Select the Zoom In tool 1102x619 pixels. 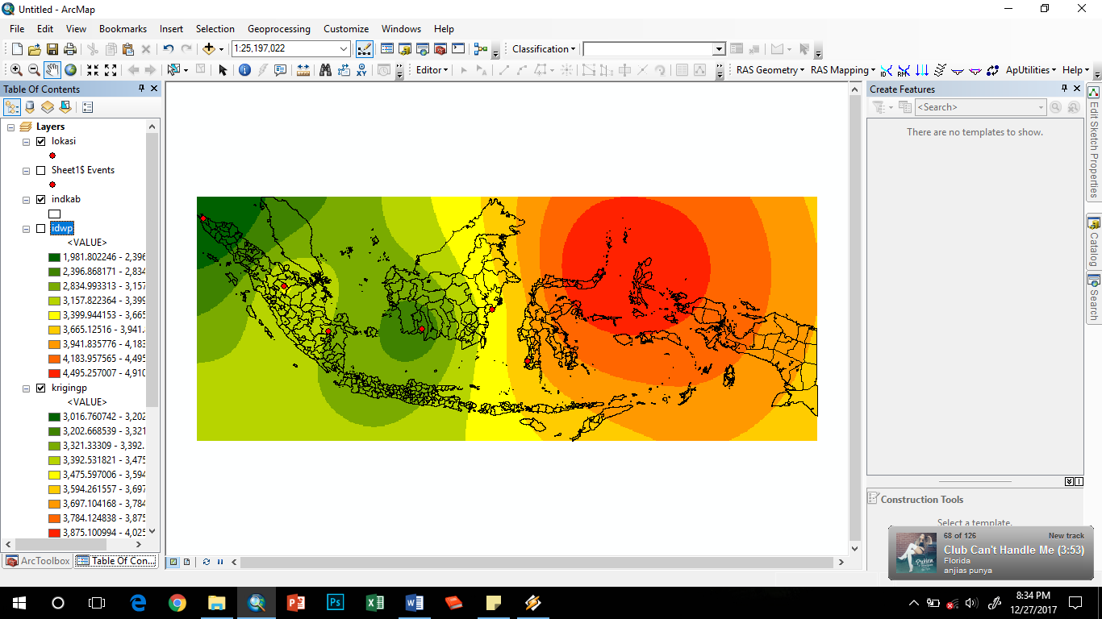tap(15, 69)
